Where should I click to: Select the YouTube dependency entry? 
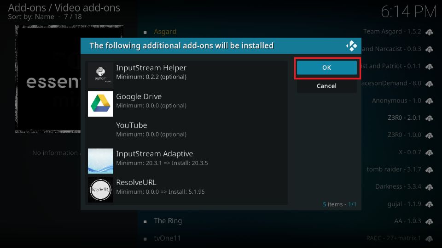(186, 132)
